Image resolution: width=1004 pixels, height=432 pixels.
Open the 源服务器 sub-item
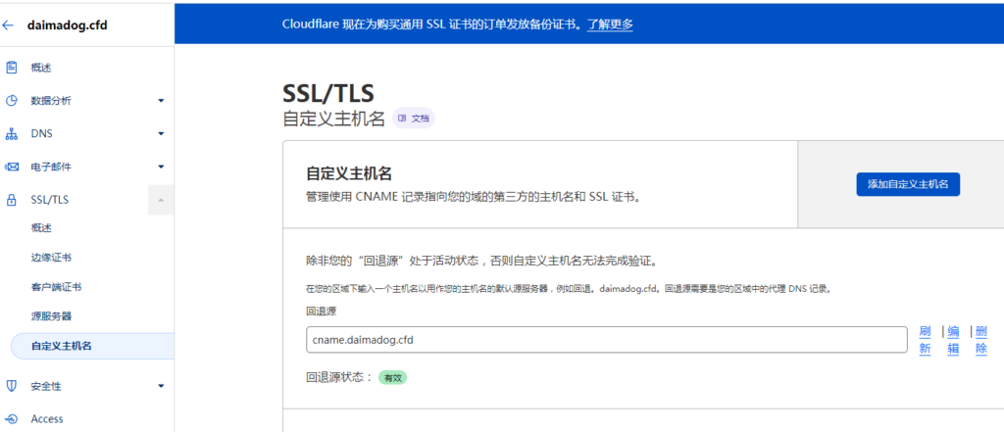pos(51,316)
